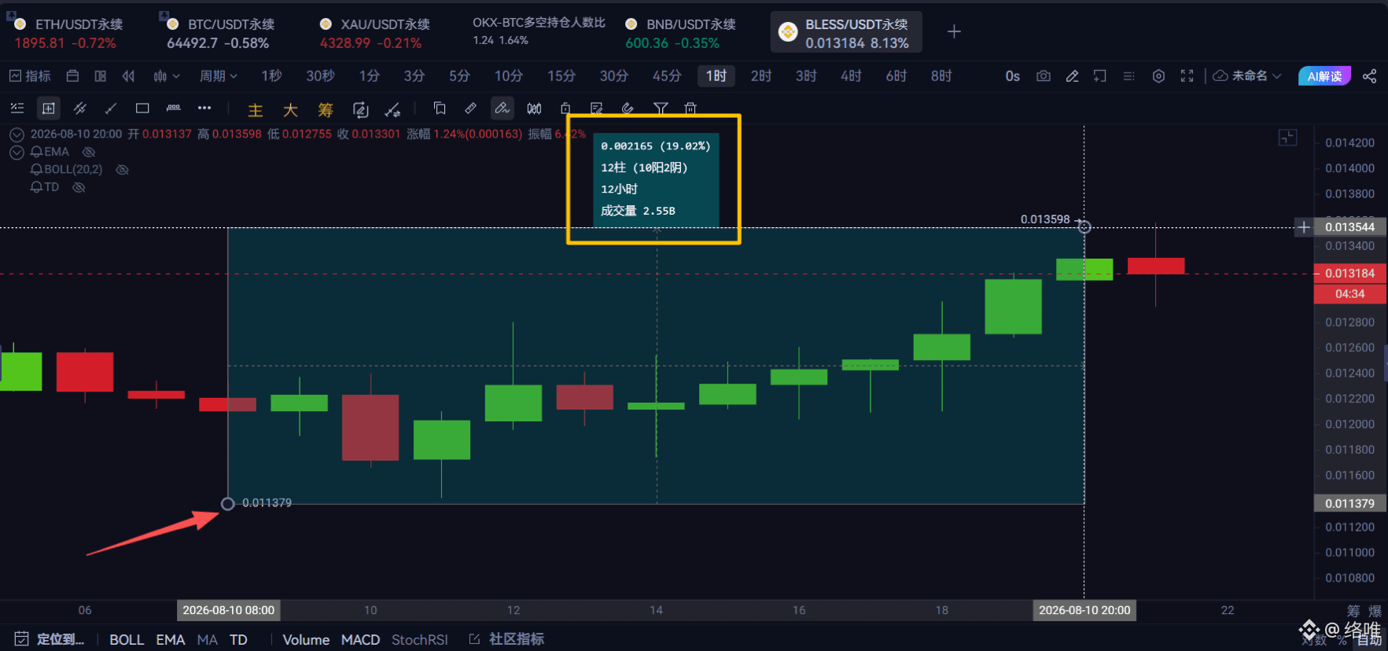This screenshot has height=651, width=1388.
Task: Open the AI解读 analysis button
Action: pos(1324,76)
